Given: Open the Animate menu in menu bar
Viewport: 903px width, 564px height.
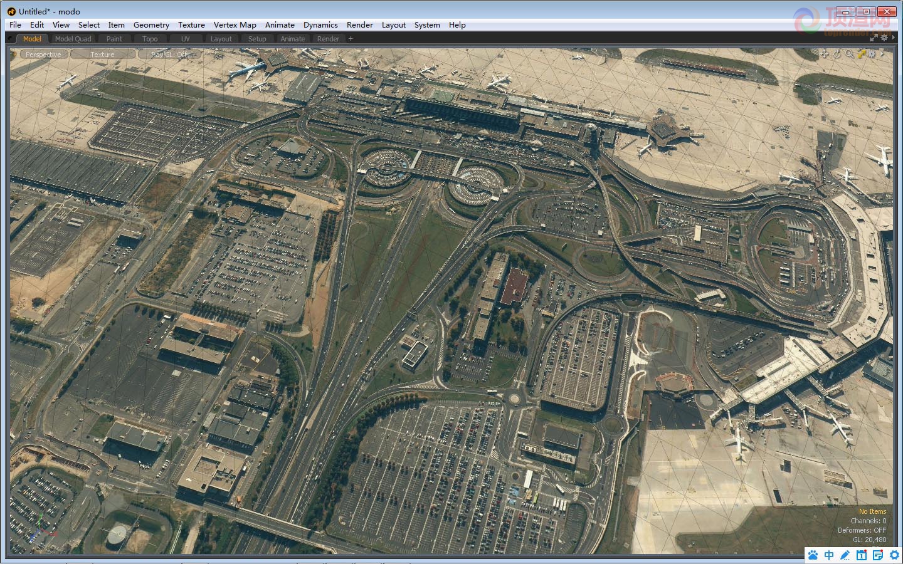Looking at the screenshot, I should tap(280, 25).
